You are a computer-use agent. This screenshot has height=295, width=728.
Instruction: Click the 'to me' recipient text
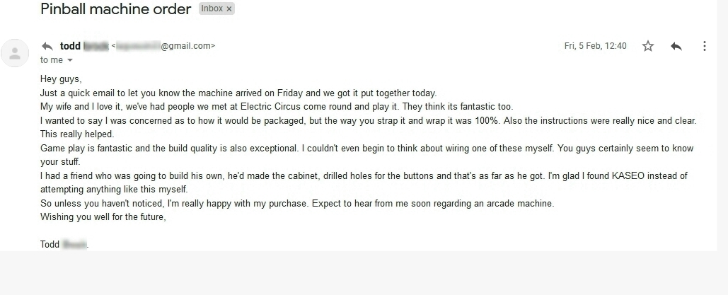pyautogui.click(x=52, y=60)
